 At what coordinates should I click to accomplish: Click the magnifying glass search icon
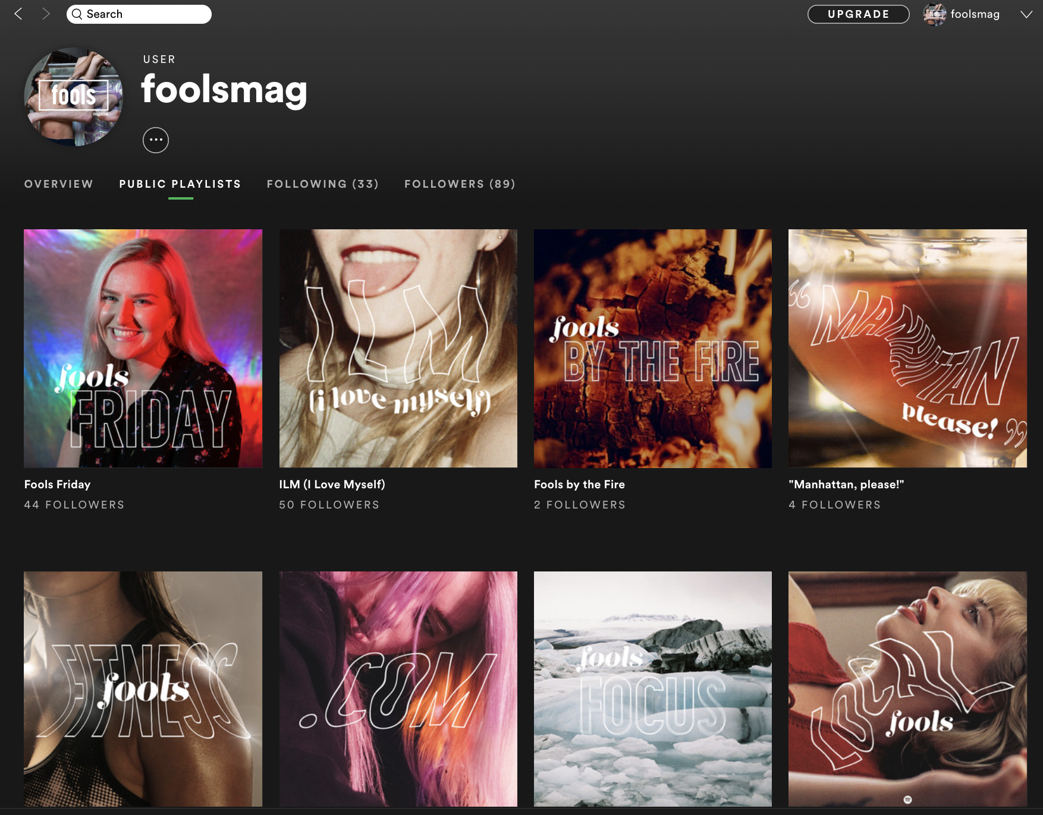77,14
